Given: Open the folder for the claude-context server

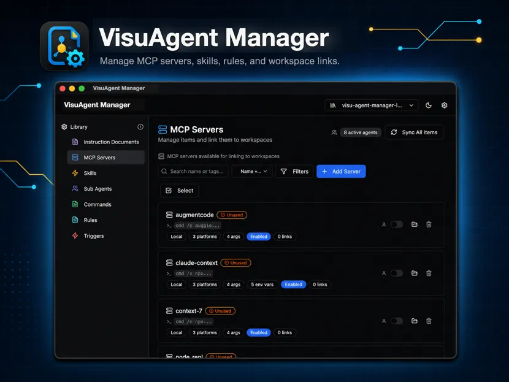Looking at the screenshot, I should [x=414, y=273].
